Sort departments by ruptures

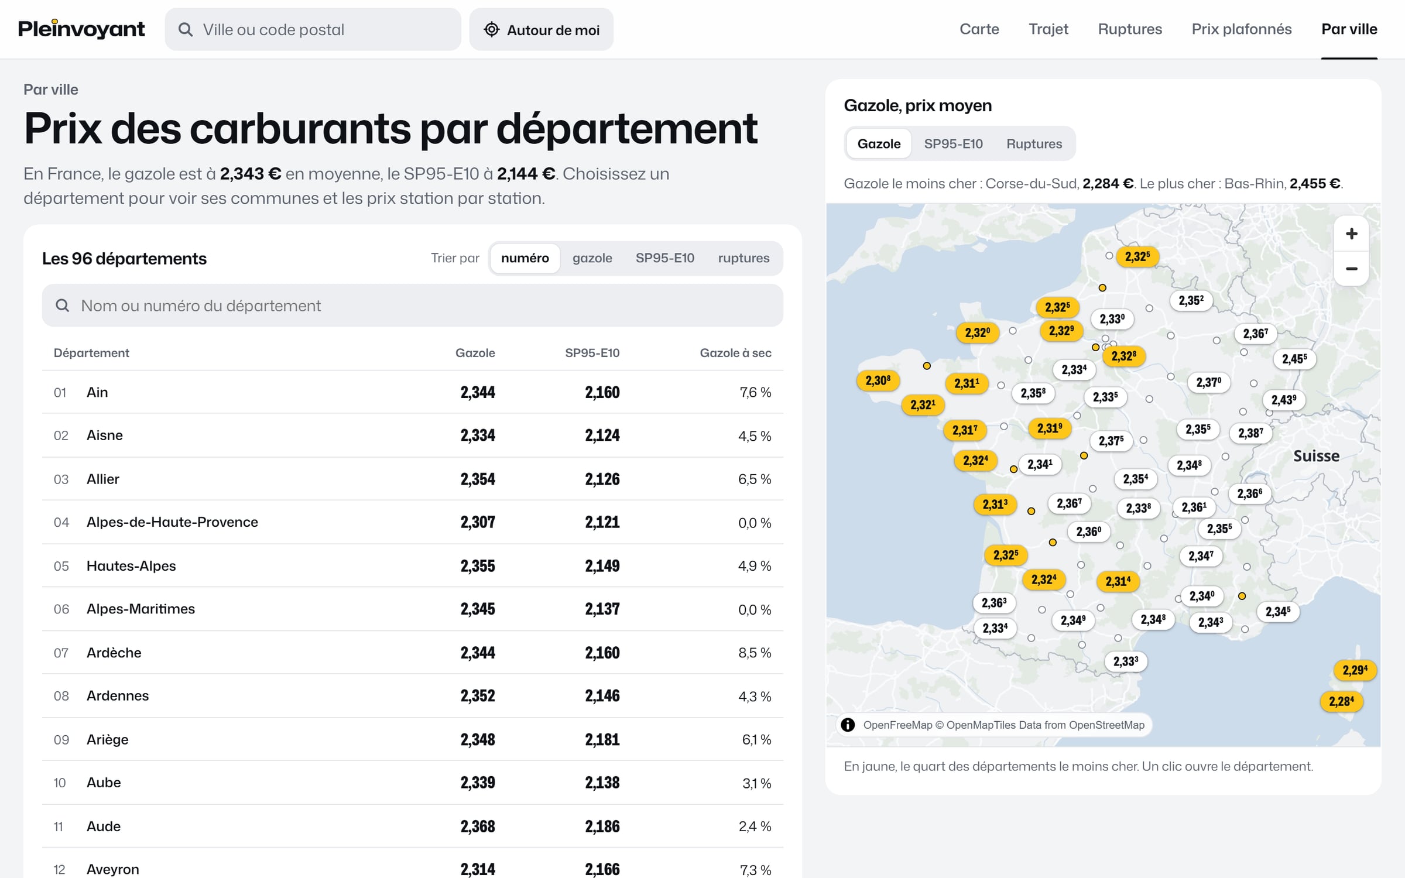coord(743,258)
